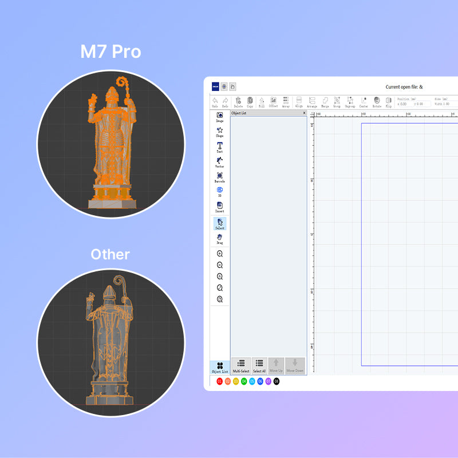Viewport: 458px width, 458px height.
Task: Select the Drag hand tool
Action: 220,238
